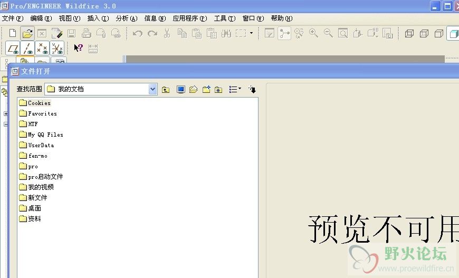Click the Repaint screen icon
Viewport: 459px width, 278px height.
pyautogui.click(x=270, y=33)
